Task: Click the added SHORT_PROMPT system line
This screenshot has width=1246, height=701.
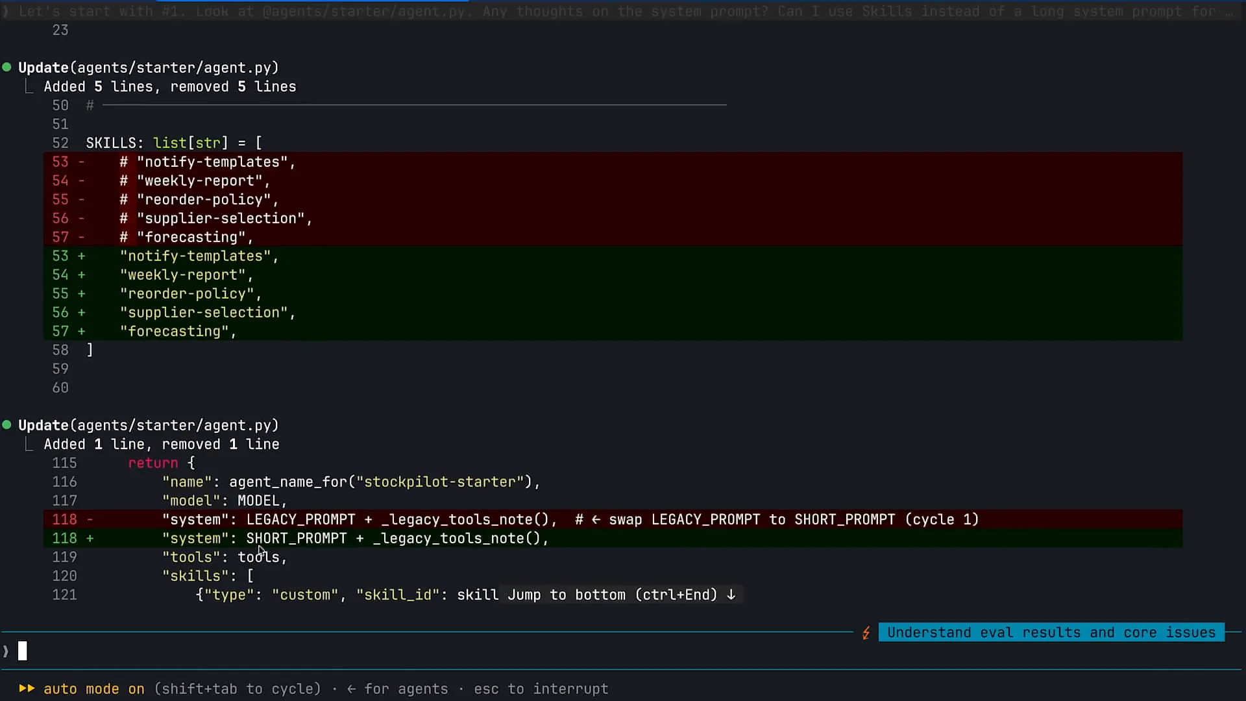Action: (x=613, y=538)
